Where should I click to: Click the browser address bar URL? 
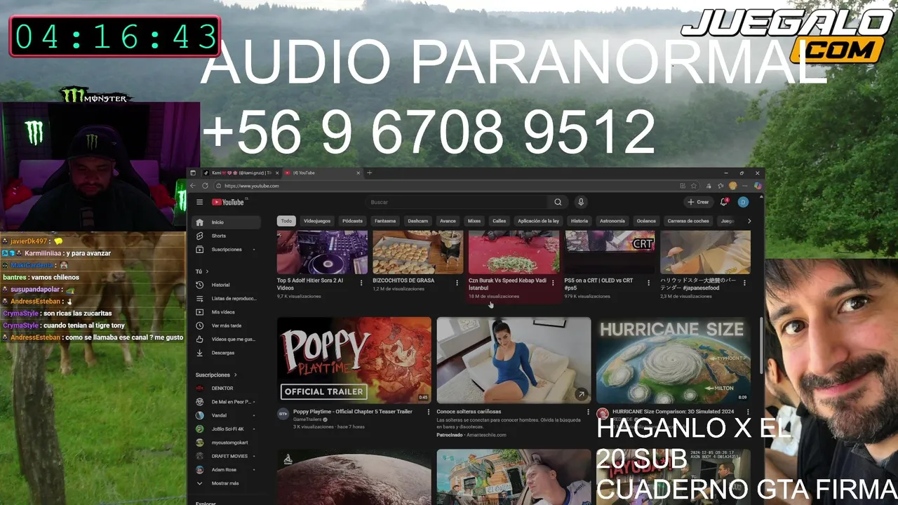252,186
